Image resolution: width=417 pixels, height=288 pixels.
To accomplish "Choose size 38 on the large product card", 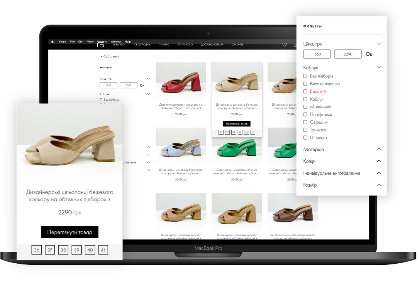I will pyautogui.click(x=63, y=250).
